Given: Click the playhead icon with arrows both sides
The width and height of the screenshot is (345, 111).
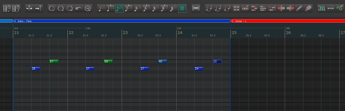Looking at the screenshot, I should (x=29, y=9).
